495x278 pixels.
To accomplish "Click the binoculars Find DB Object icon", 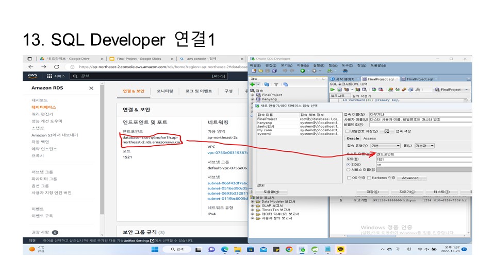I will point(345,71).
